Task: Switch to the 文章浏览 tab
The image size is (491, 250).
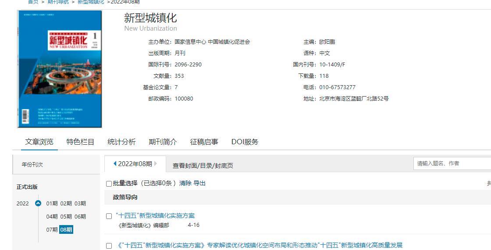Action: pos(39,142)
